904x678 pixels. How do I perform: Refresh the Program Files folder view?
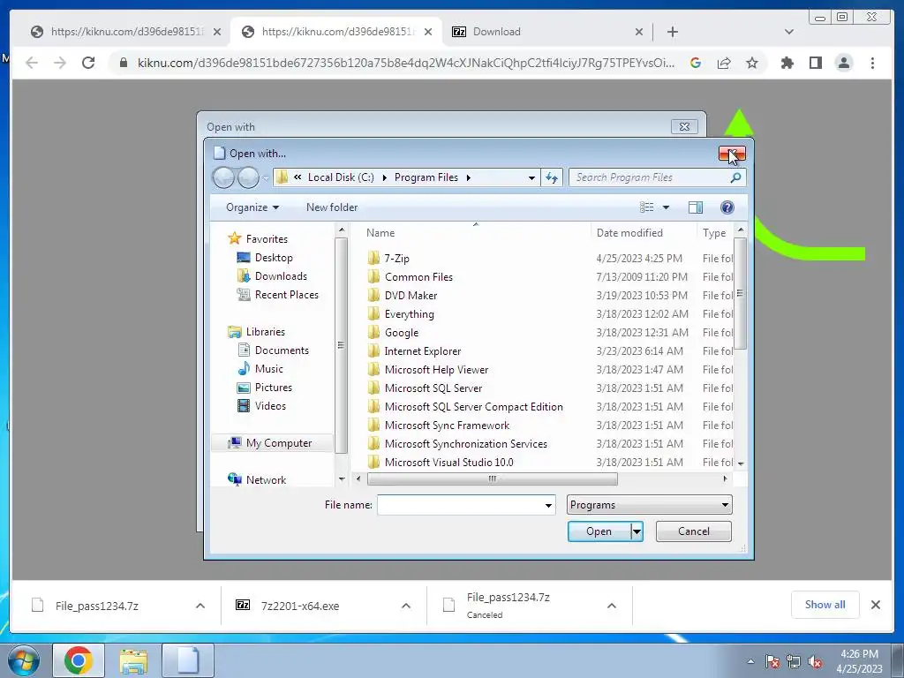click(x=552, y=177)
